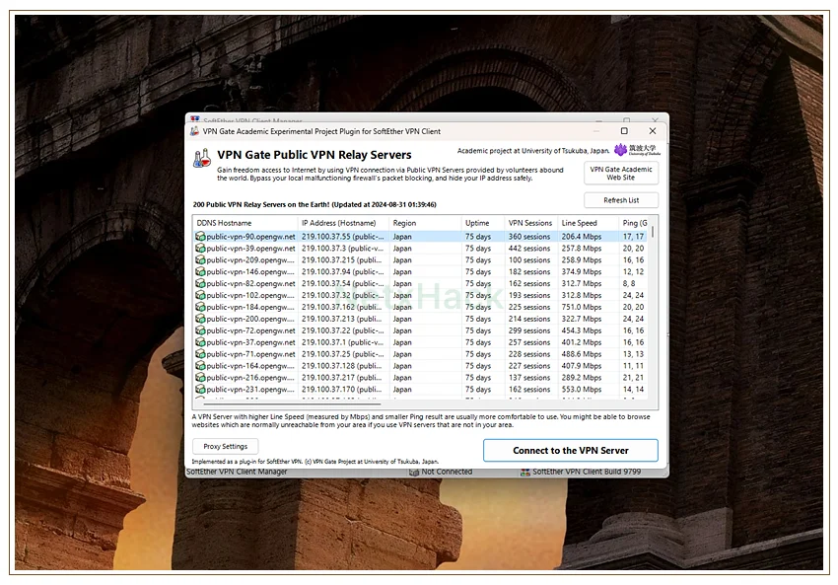Screen dimensions: 838x585
Task: Sort by Ping column header
Action: [633, 223]
